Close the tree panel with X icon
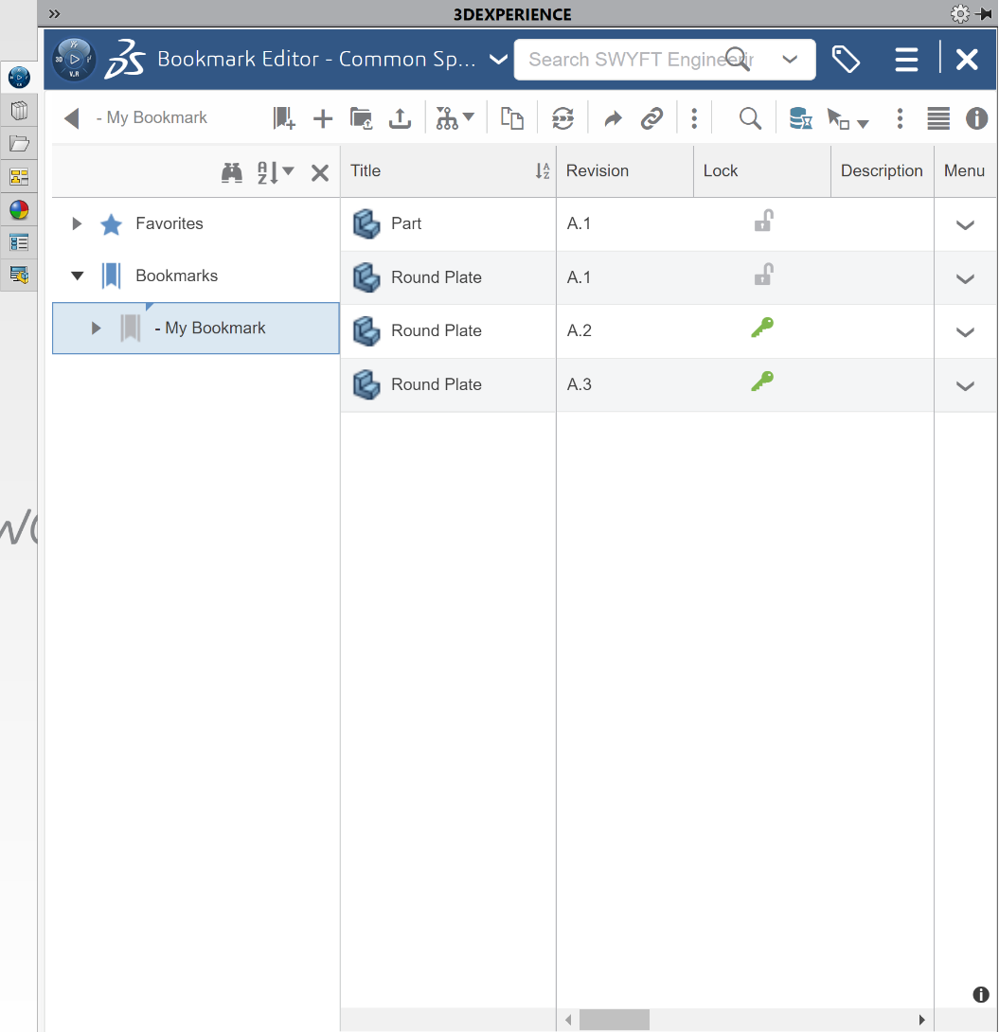The width and height of the screenshot is (999, 1032). coord(320,173)
